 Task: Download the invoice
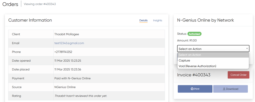(230, 89)
